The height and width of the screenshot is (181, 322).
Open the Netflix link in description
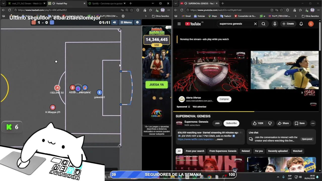196,139
